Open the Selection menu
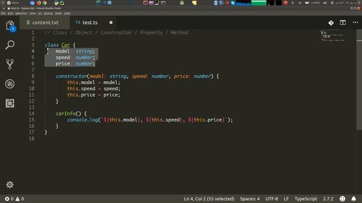The height and width of the screenshot is (203, 362). tap(21, 14)
